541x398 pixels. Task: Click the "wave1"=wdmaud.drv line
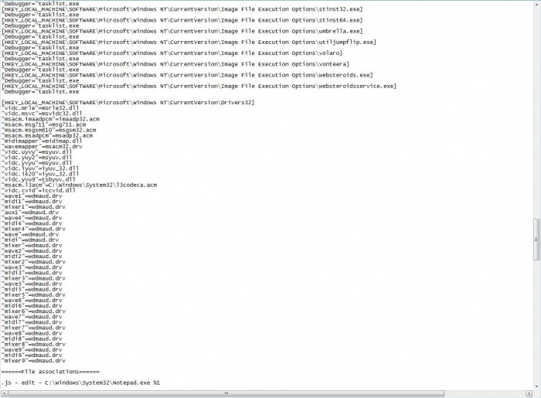[32, 196]
